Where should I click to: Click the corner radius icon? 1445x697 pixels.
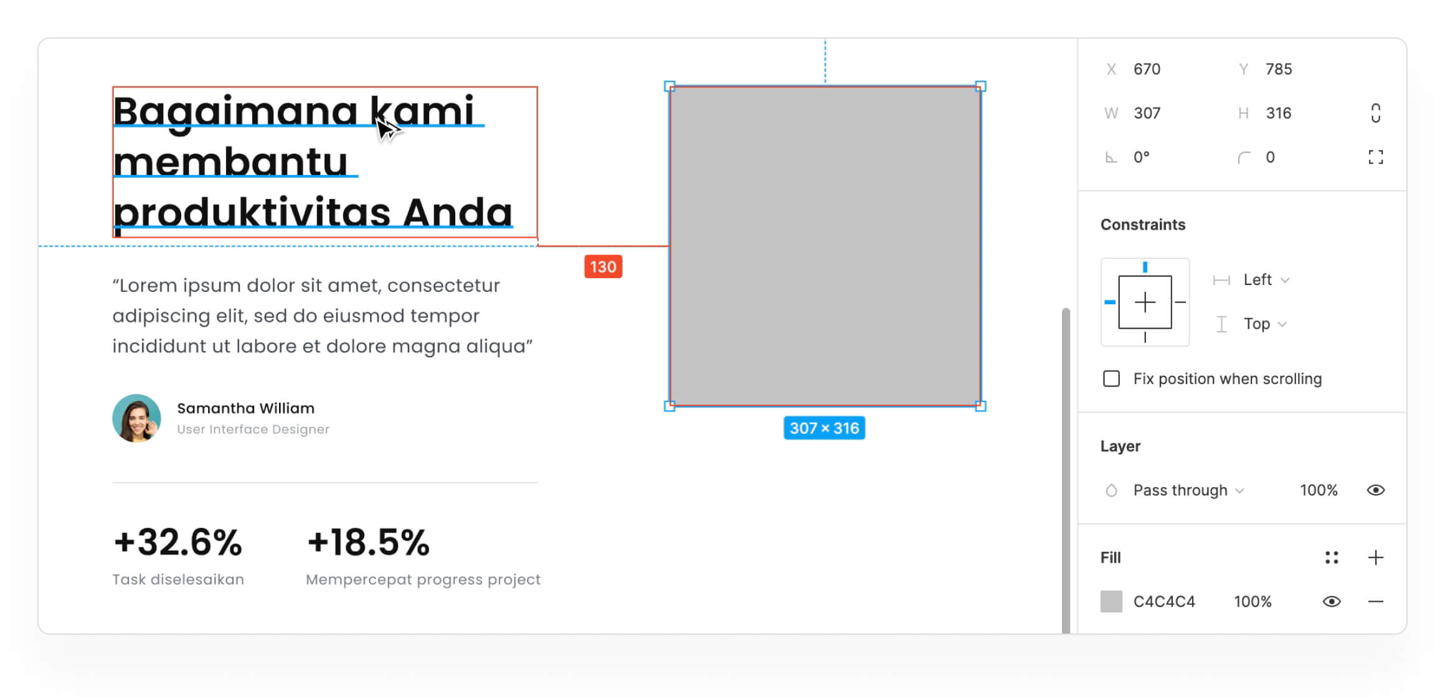[x=1243, y=157]
